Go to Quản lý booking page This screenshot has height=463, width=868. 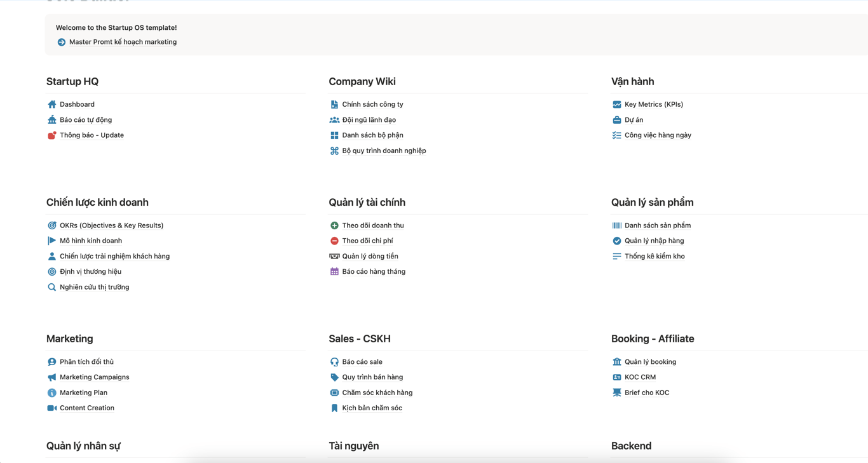[650, 362]
